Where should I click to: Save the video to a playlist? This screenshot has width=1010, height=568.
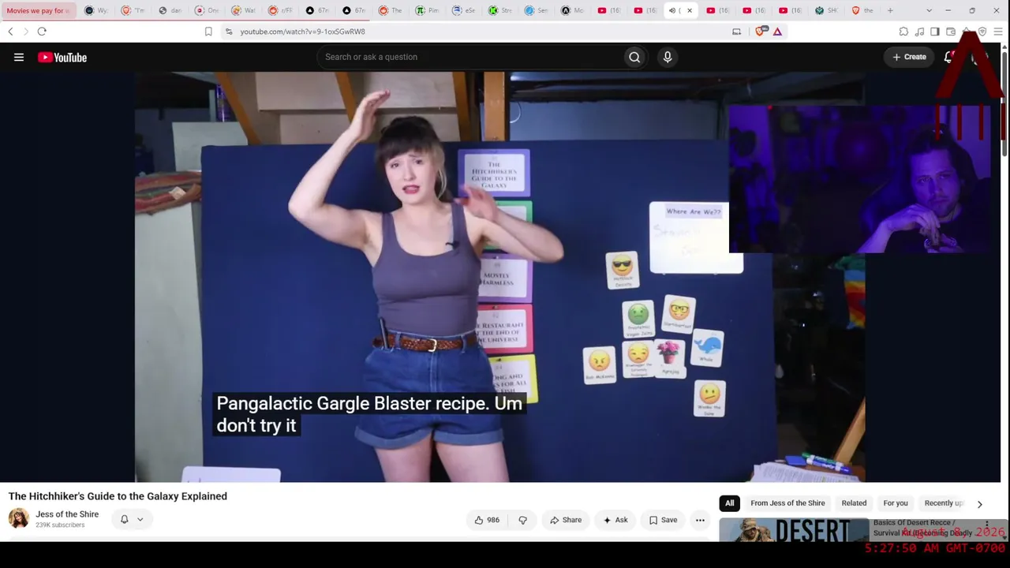coord(663,520)
